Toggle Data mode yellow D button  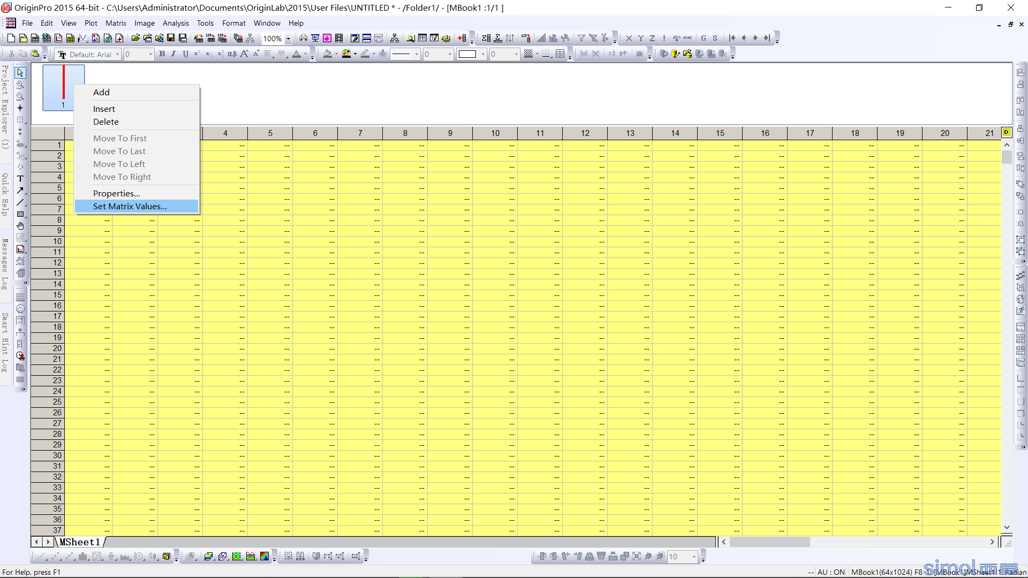pos(1007,132)
